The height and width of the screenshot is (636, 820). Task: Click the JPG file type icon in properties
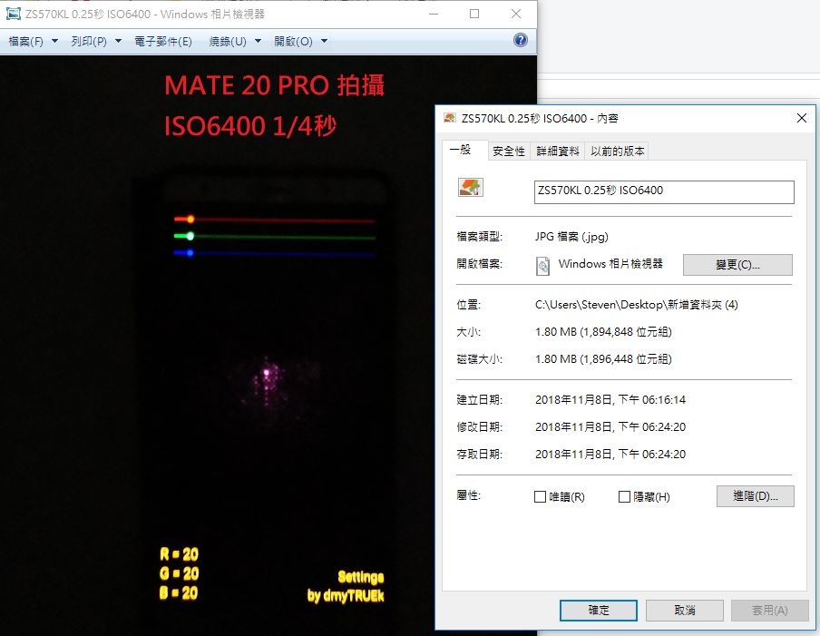[470, 187]
